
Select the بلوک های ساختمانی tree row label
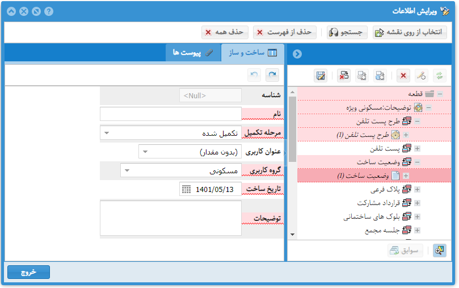point(372,217)
